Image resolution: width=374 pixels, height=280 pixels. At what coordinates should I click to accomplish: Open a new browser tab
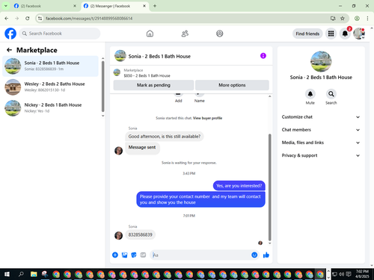coord(155,6)
